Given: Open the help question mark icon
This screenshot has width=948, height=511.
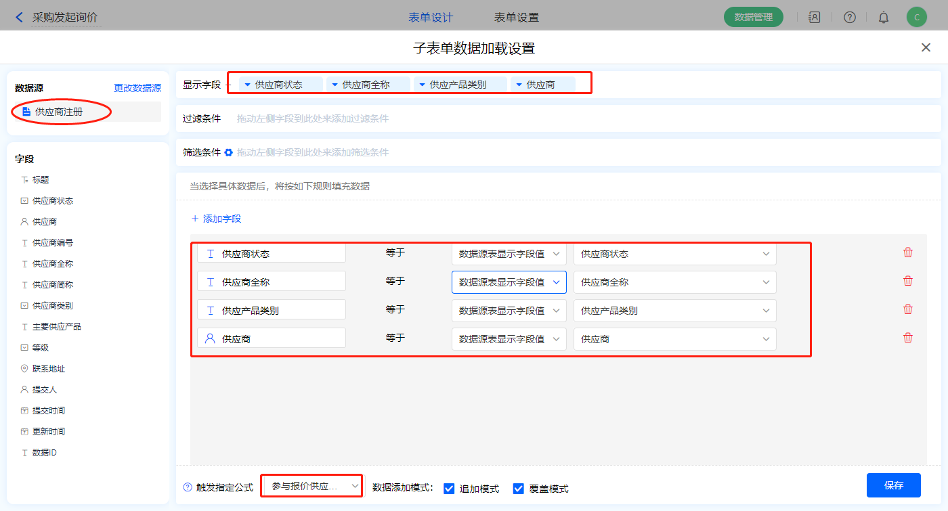Looking at the screenshot, I should pyautogui.click(x=849, y=18).
